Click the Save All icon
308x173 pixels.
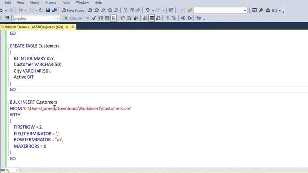pos(54,10)
